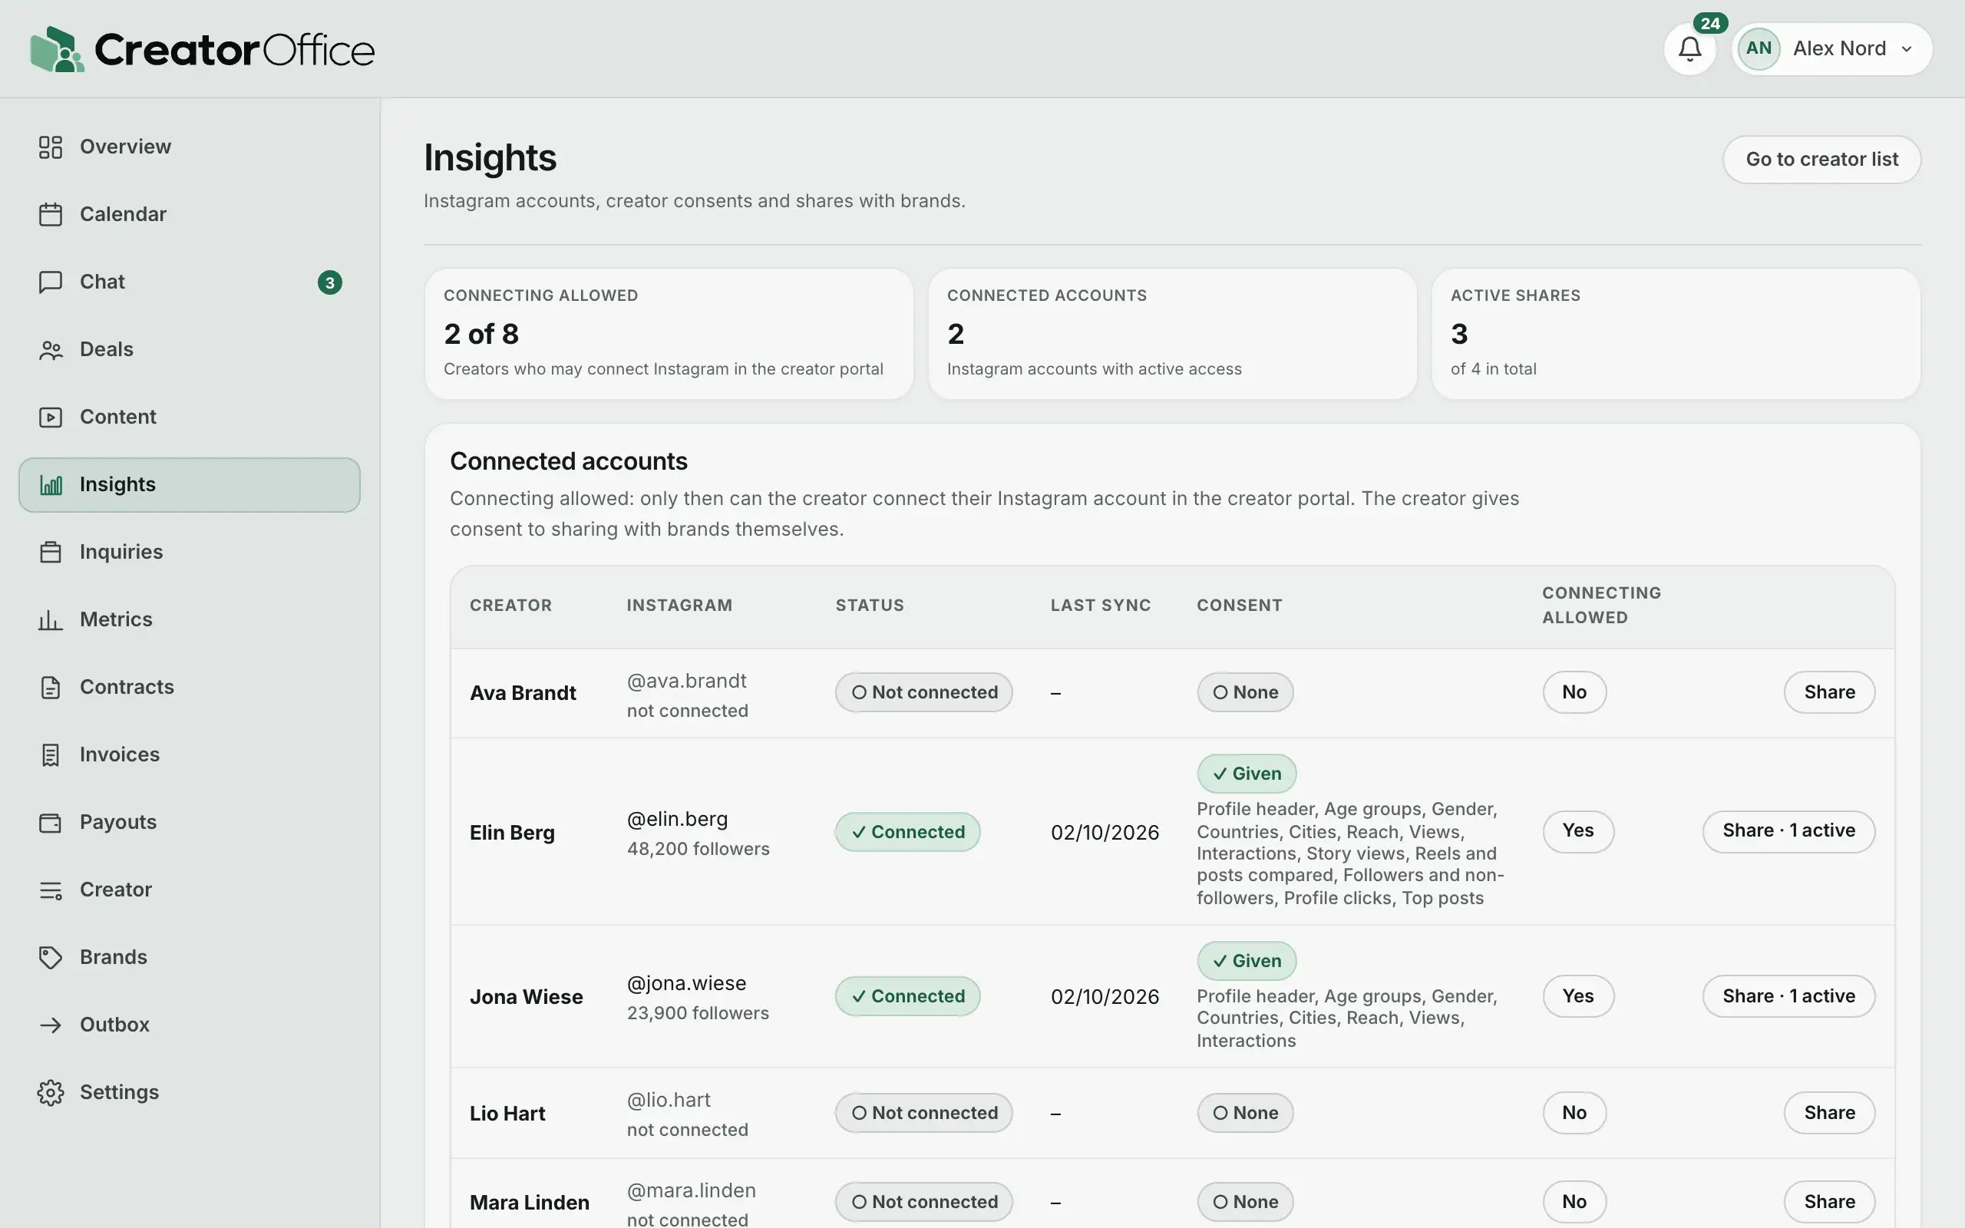Toggle connecting allowed No for Mara Linden

tap(1574, 1201)
